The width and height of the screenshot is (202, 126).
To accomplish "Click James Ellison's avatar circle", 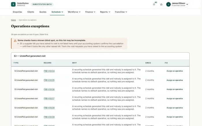I will (x=168, y=4).
